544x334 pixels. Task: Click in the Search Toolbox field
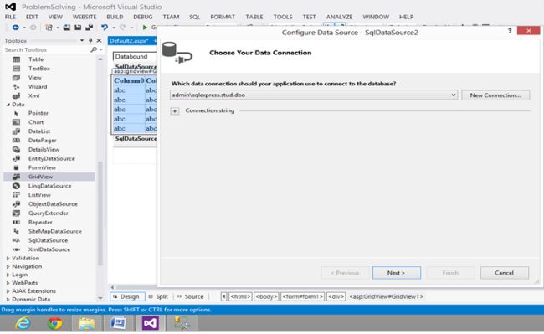click(47, 50)
